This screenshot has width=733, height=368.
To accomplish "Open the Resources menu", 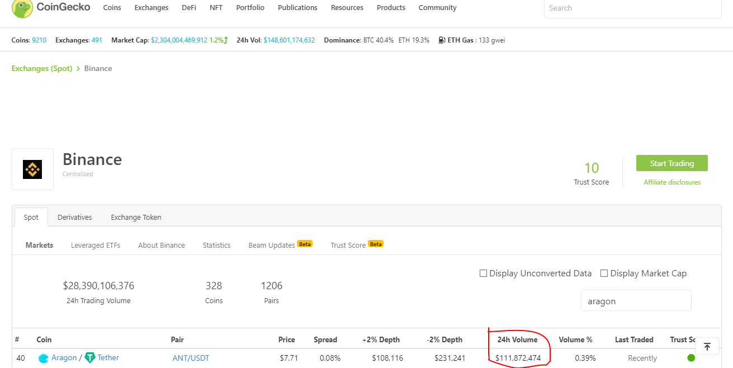I will click(347, 8).
